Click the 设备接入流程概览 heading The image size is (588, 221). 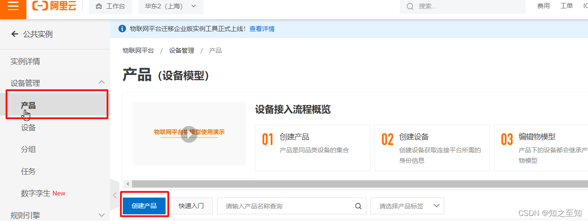coord(293,110)
